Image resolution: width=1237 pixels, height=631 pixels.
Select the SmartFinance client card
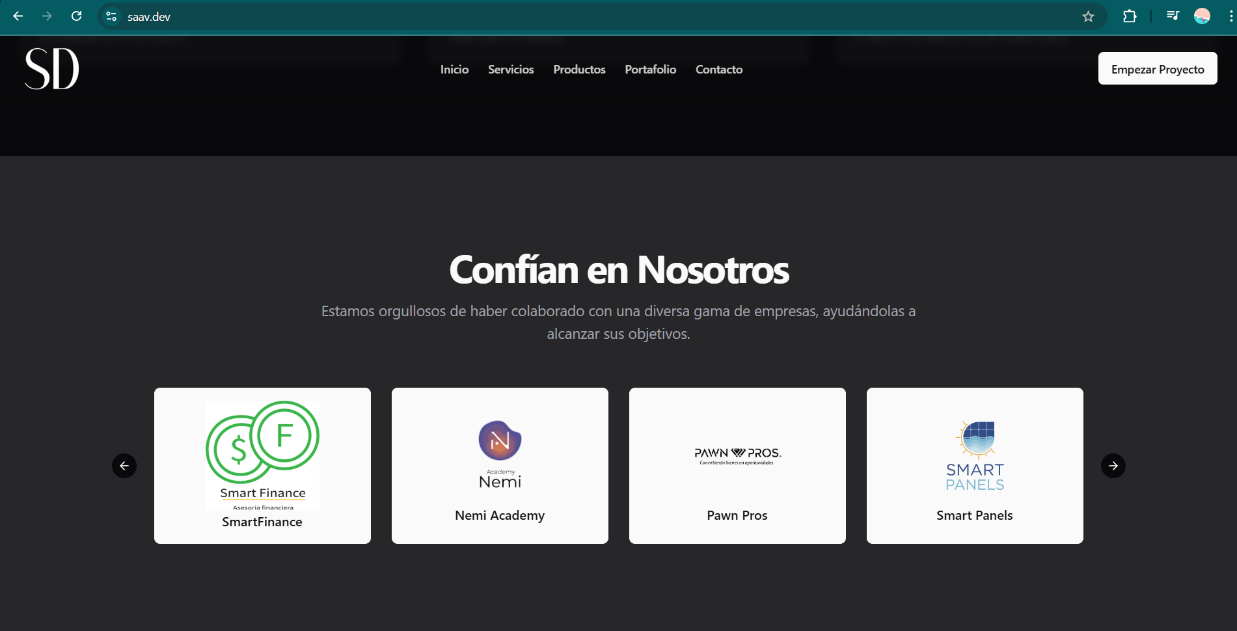(x=262, y=466)
